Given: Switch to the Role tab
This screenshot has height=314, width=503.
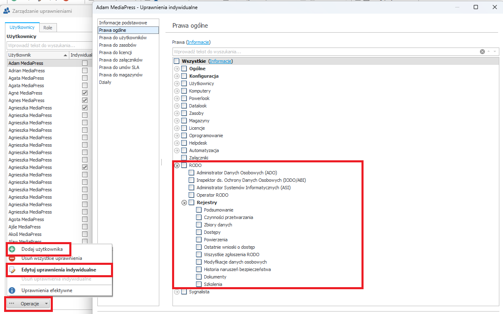Looking at the screenshot, I should 48,28.
